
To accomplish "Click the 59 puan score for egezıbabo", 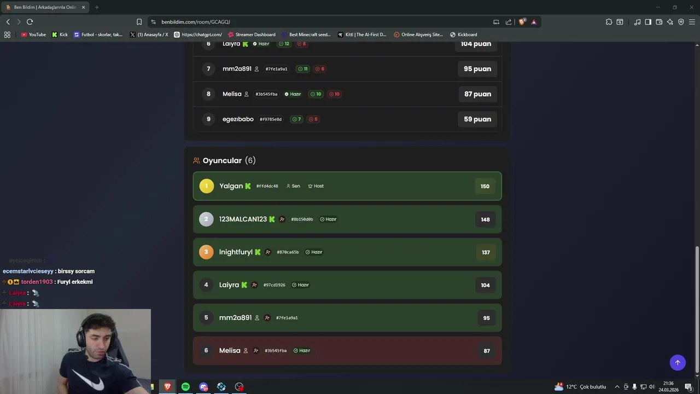I will click(477, 119).
